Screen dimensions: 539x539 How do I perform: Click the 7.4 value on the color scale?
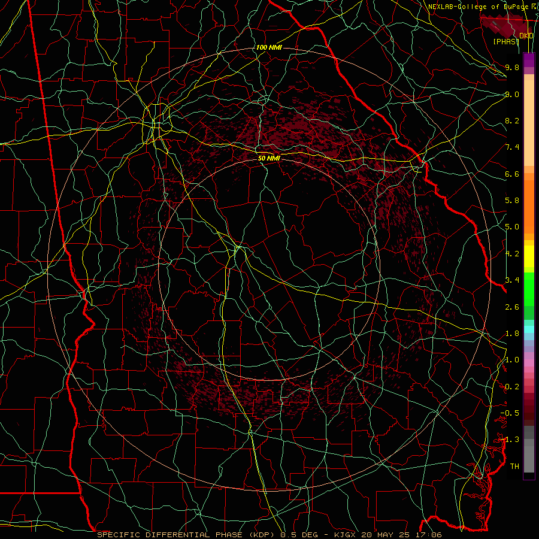pos(512,147)
